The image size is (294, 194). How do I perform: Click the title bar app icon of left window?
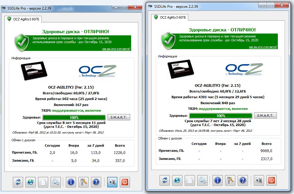coord(3,8)
